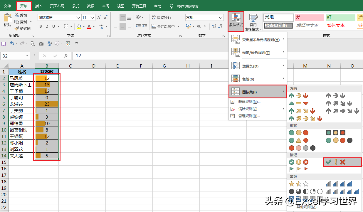The width and height of the screenshot is (363, 212).
Task: Select cell containing 龙淑芬
Action: [x=22, y=104]
